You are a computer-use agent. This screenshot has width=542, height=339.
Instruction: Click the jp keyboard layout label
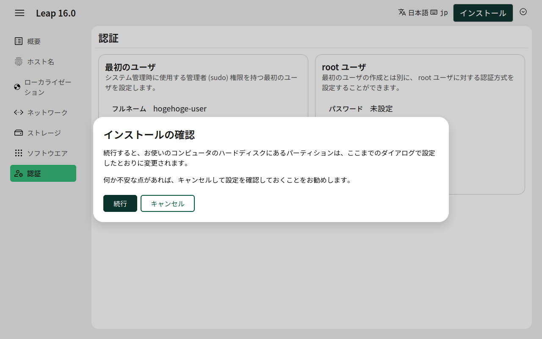[x=444, y=13]
